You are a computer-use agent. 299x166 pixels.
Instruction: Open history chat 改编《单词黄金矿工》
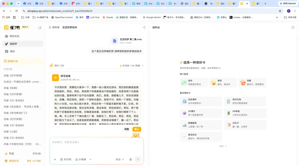click(16, 113)
